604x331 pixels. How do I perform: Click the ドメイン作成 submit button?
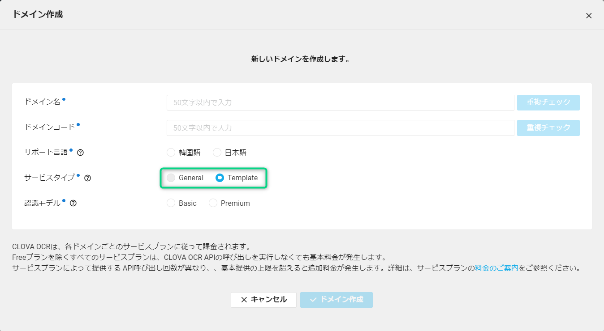pos(337,300)
